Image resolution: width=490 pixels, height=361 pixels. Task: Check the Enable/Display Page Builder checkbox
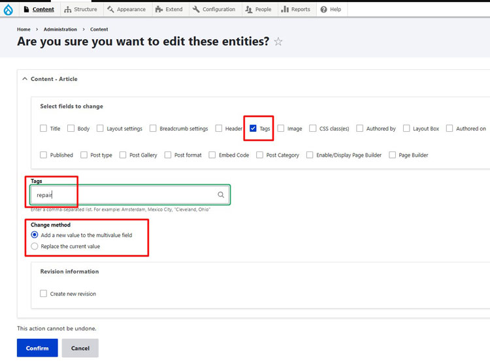point(310,155)
